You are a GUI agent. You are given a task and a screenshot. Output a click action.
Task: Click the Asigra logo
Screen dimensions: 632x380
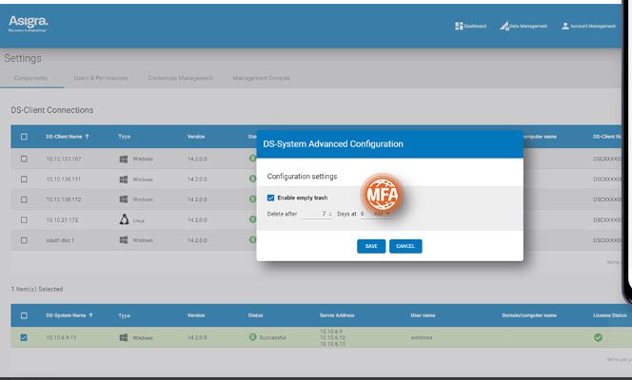tap(29, 24)
